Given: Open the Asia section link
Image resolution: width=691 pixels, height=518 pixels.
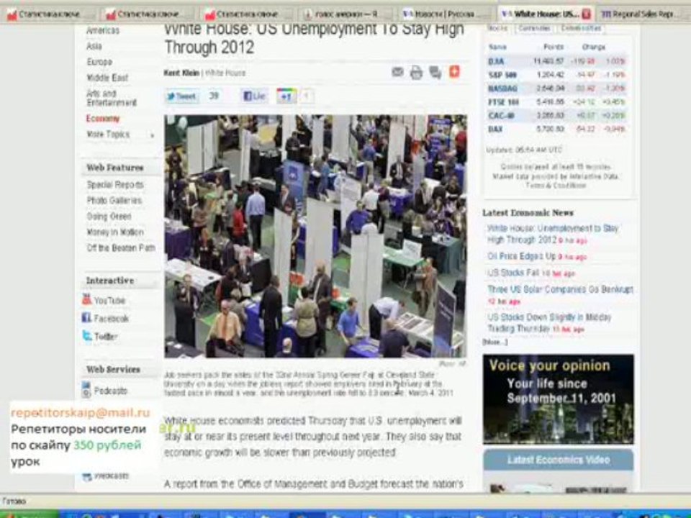Looking at the screenshot, I should coord(94,46).
